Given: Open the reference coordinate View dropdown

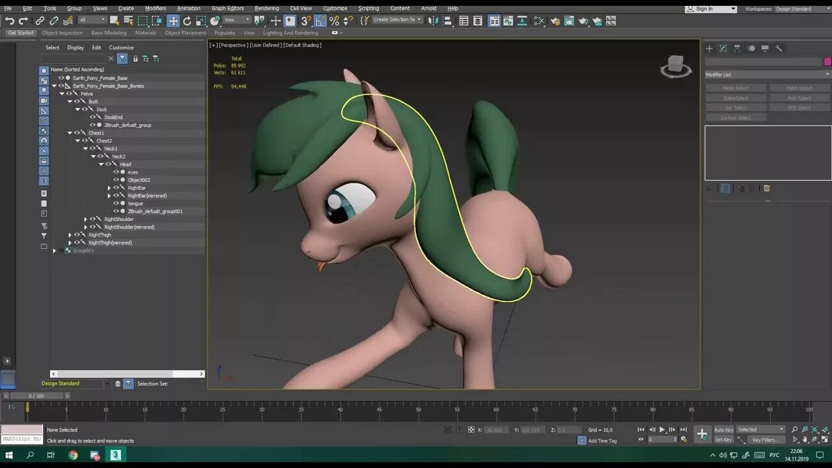Looking at the screenshot, I should click(237, 20).
